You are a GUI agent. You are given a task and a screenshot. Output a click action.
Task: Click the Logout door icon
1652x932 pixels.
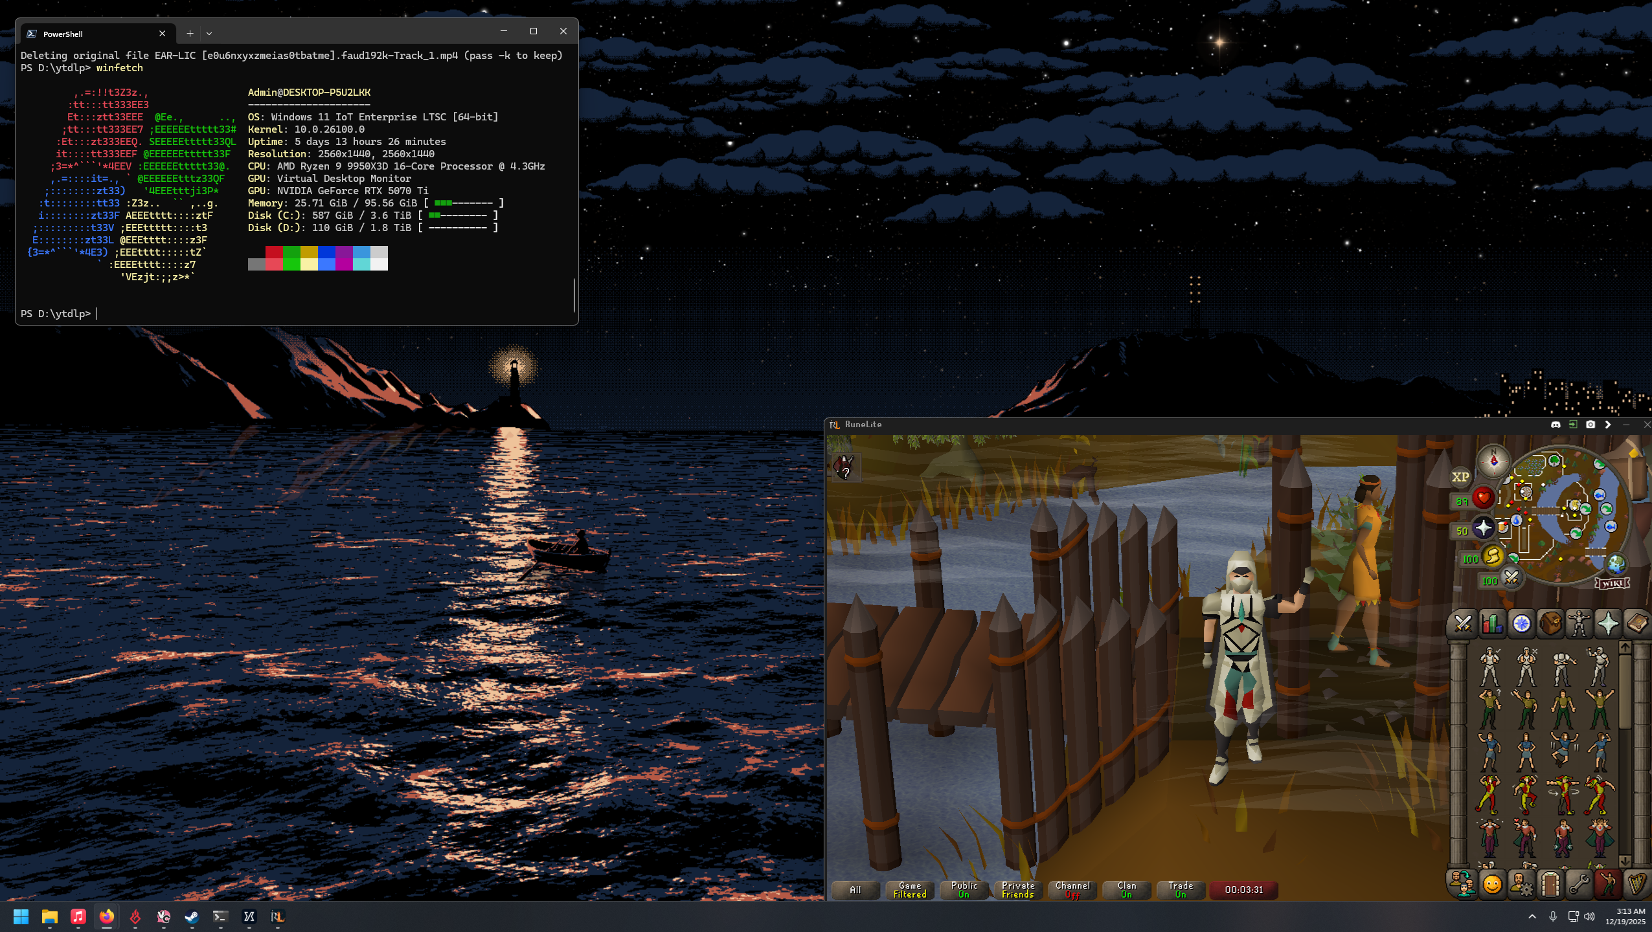(x=1550, y=885)
